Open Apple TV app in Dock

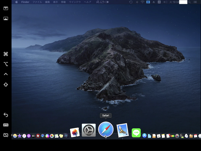click(33, 136)
